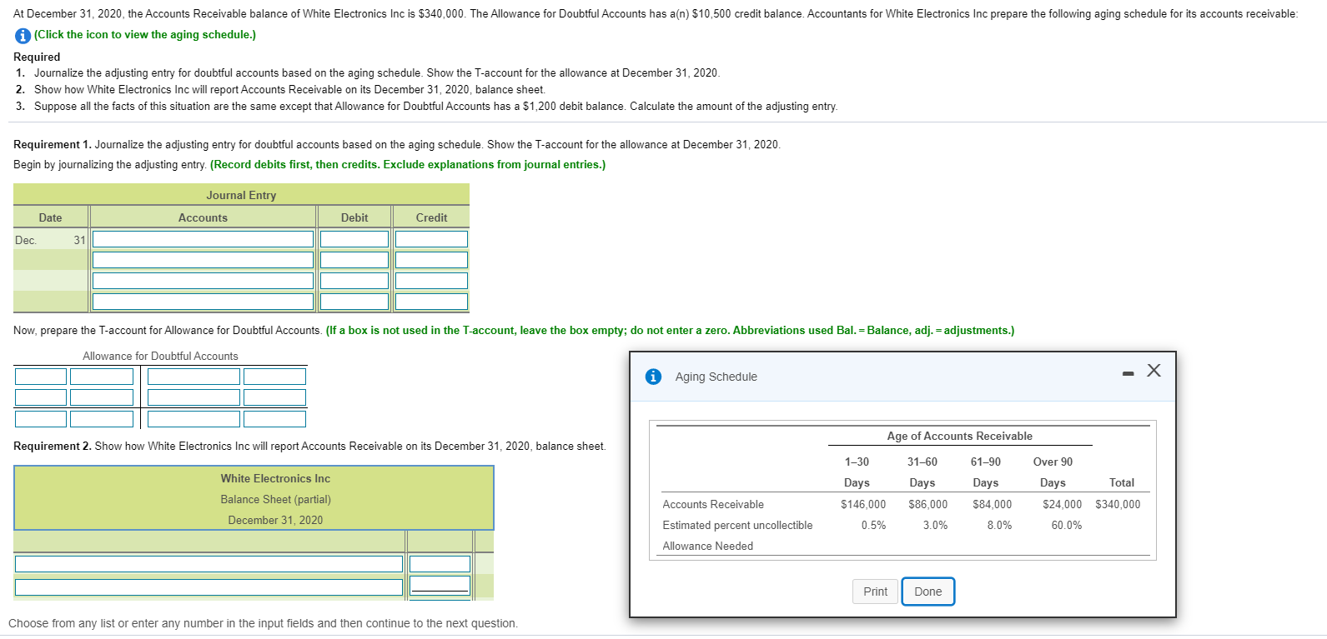This screenshot has height=639, width=1327.
Task: Select the middle credit-side amount box of the Allowance T-account
Action: click(274, 397)
